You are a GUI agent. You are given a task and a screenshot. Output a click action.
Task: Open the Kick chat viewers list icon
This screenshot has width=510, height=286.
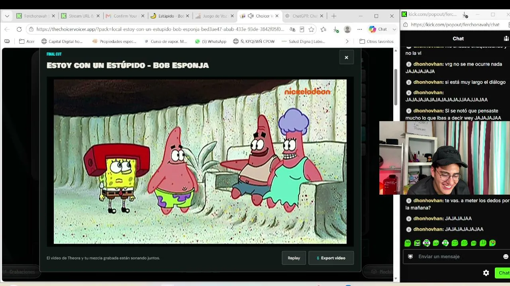[506, 39]
